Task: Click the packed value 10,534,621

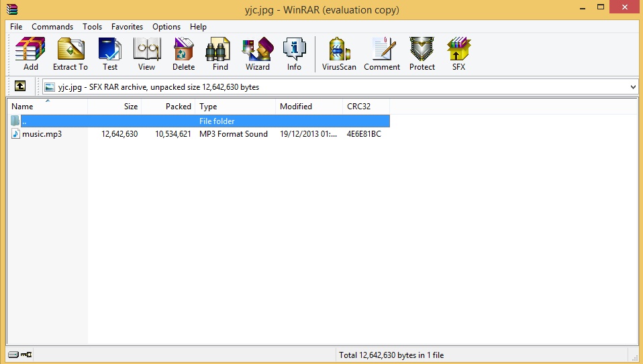Action: [172, 134]
